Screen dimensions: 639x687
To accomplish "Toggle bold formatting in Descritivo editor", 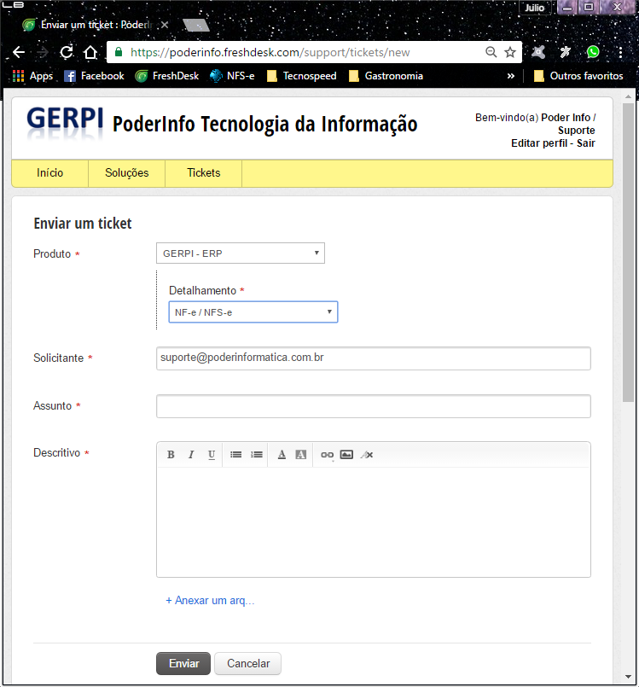I will click(x=171, y=455).
